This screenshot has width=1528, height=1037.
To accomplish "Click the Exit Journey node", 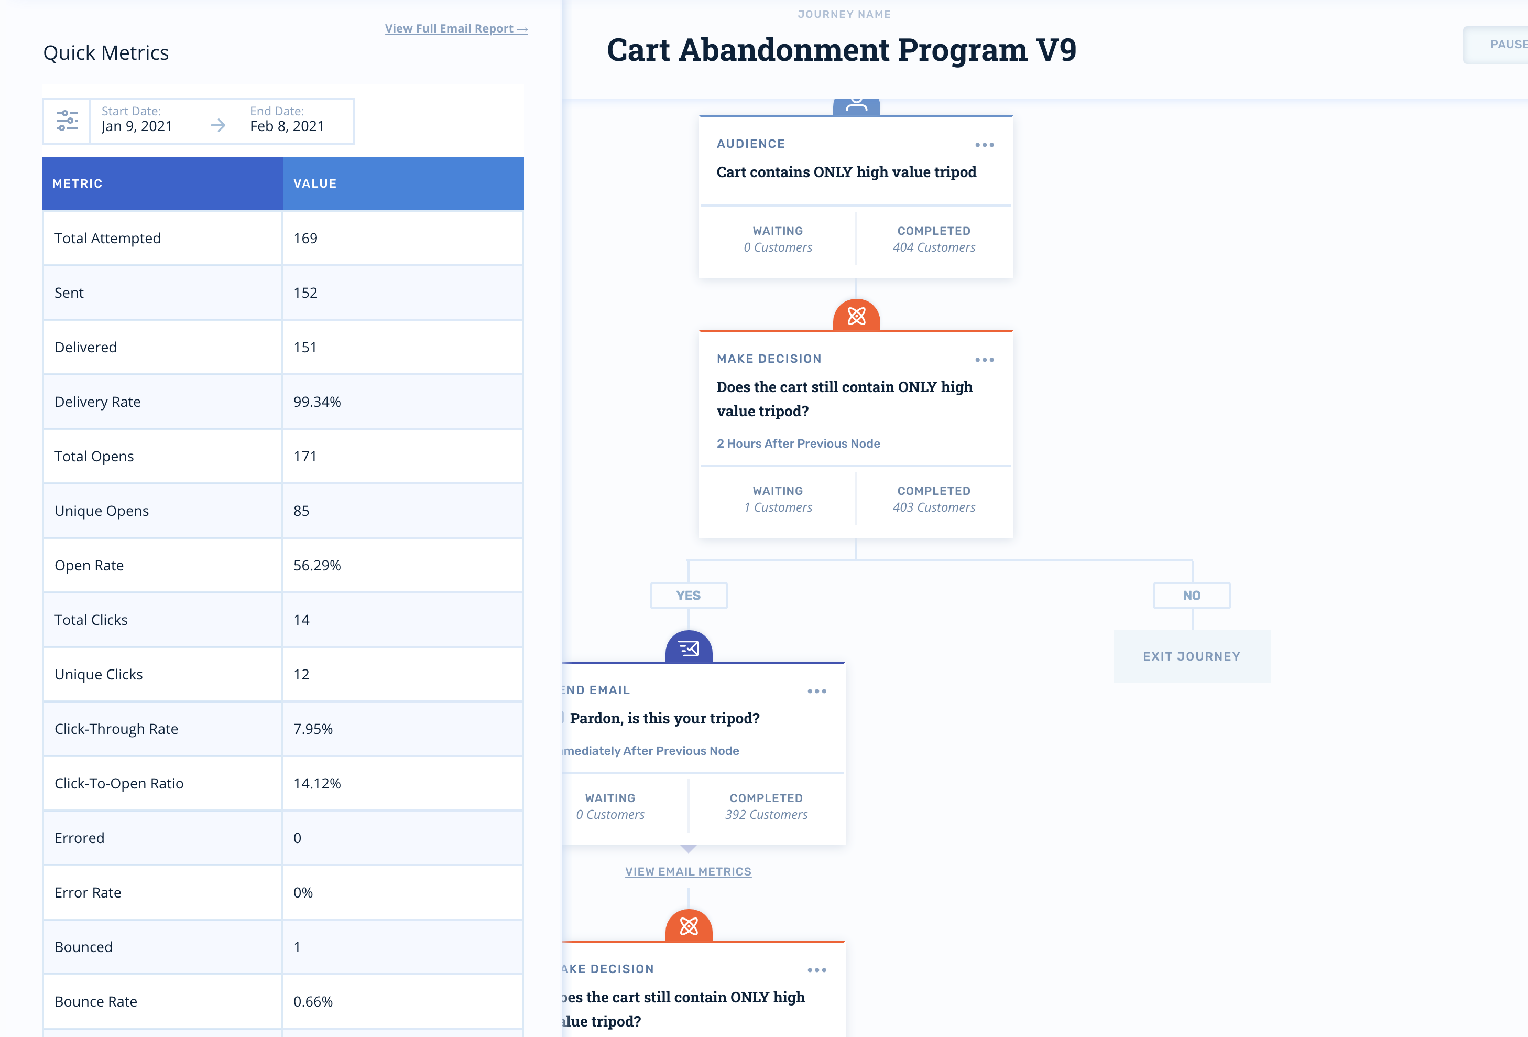I will point(1192,656).
